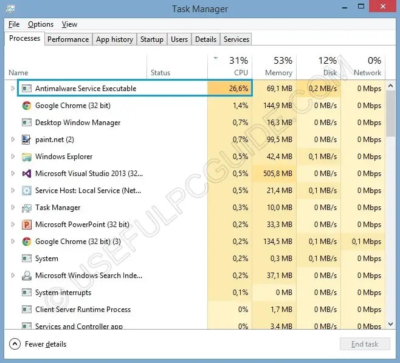Expand the paint.net (2) group
400x363 pixels.
point(13,140)
